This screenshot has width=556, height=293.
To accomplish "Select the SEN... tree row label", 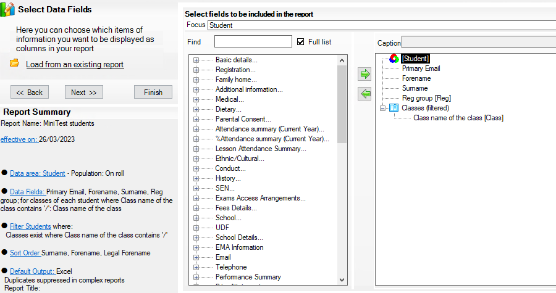I will 225,188.
